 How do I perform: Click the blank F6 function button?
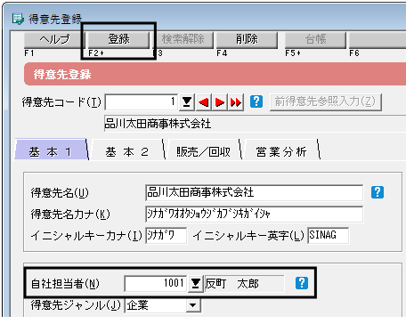click(378, 40)
